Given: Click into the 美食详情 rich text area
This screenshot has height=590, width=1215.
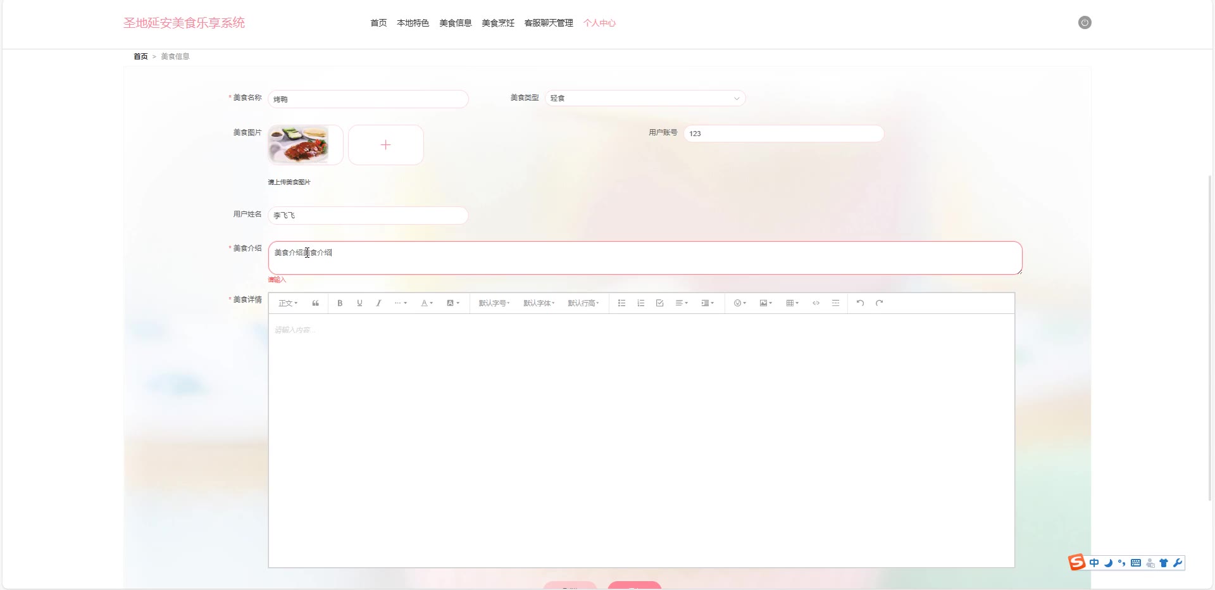Looking at the screenshot, I should (642, 441).
